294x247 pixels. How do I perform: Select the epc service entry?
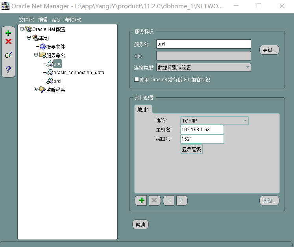(57, 64)
